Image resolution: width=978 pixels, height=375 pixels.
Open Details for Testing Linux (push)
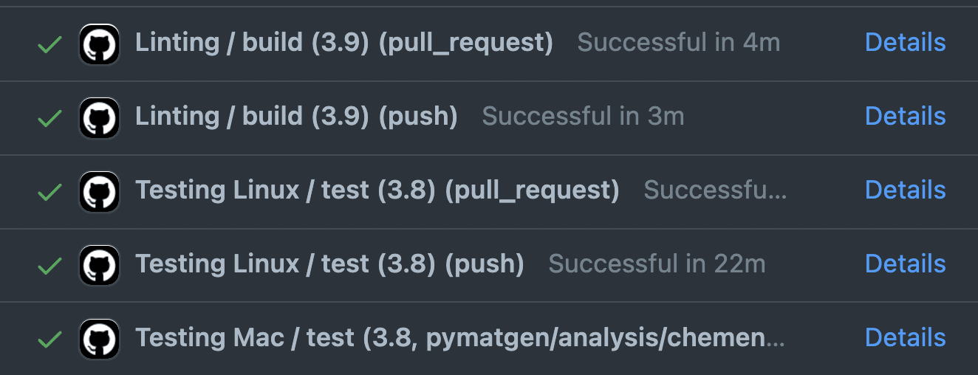coord(905,264)
